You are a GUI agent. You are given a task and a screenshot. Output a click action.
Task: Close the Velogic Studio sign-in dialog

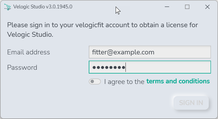pos(207,7)
